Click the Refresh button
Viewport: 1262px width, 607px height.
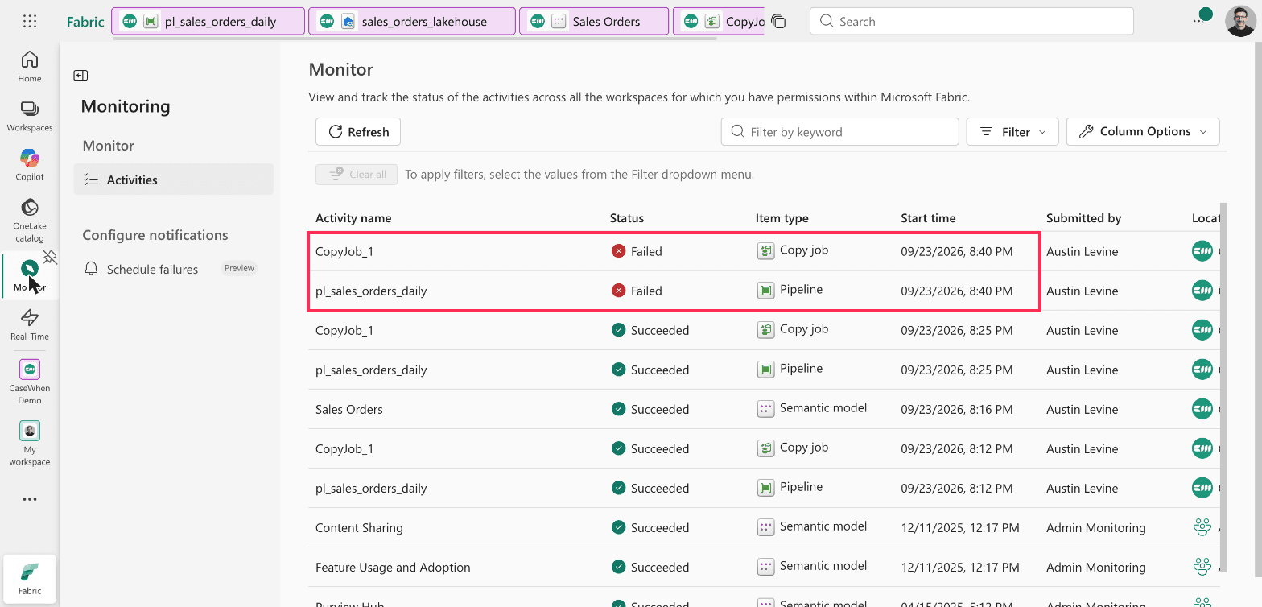click(358, 132)
